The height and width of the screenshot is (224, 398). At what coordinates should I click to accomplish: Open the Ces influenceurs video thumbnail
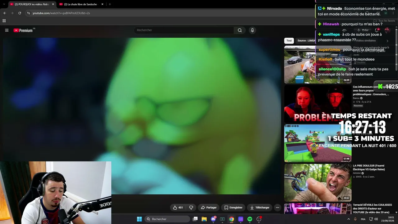point(318,104)
